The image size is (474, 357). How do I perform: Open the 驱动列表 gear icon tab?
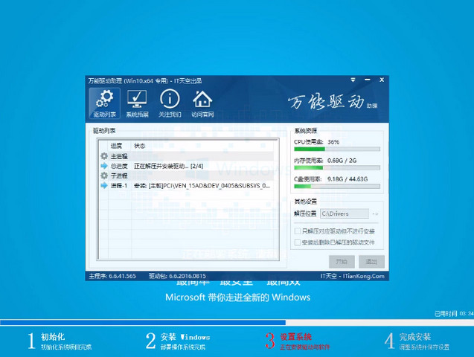[x=105, y=103]
